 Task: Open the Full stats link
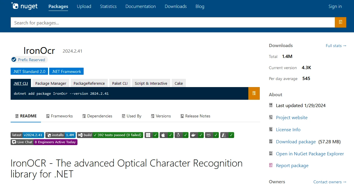[336, 46]
